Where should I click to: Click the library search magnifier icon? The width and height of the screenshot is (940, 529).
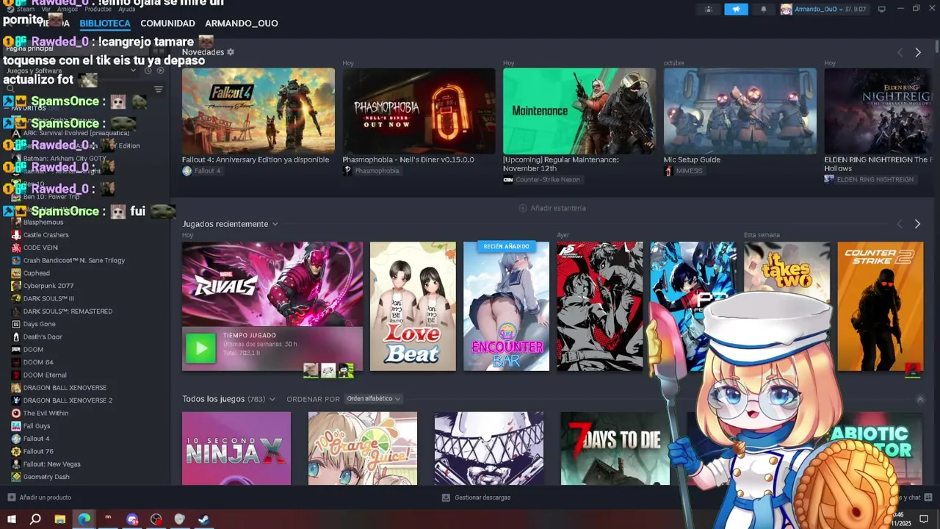point(10,89)
